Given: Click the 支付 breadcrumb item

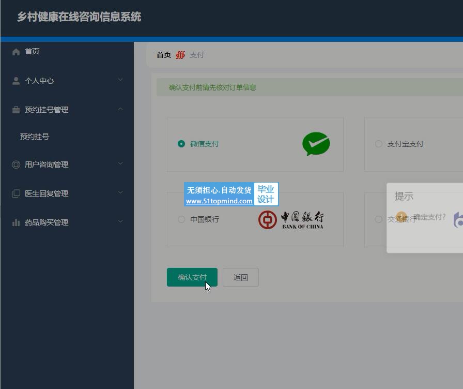Looking at the screenshot, I should (x=197, y=55).
